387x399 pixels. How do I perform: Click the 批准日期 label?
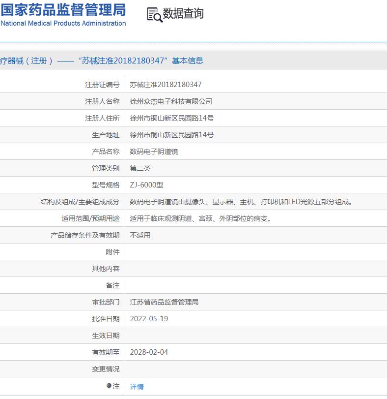click(x=106, y=319)
